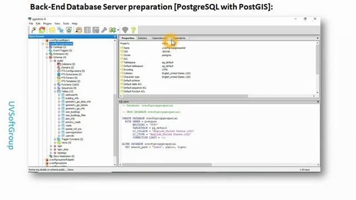356x200 pixels.
Task: Collapse the public schema node
Action: 51,61
